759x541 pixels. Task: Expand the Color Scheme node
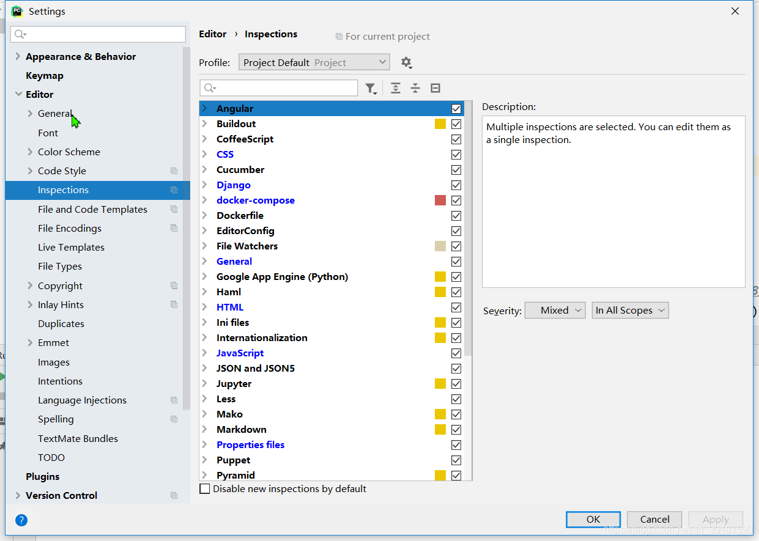30,152
